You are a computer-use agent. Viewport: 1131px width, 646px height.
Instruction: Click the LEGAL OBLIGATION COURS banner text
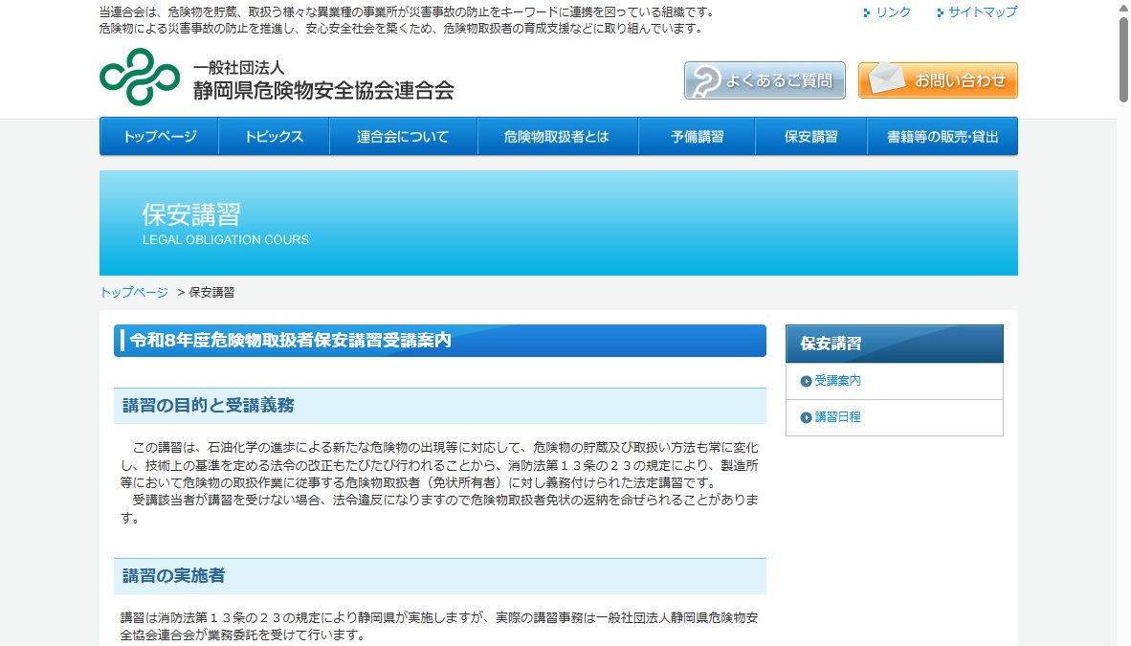[x=226, y=239]
